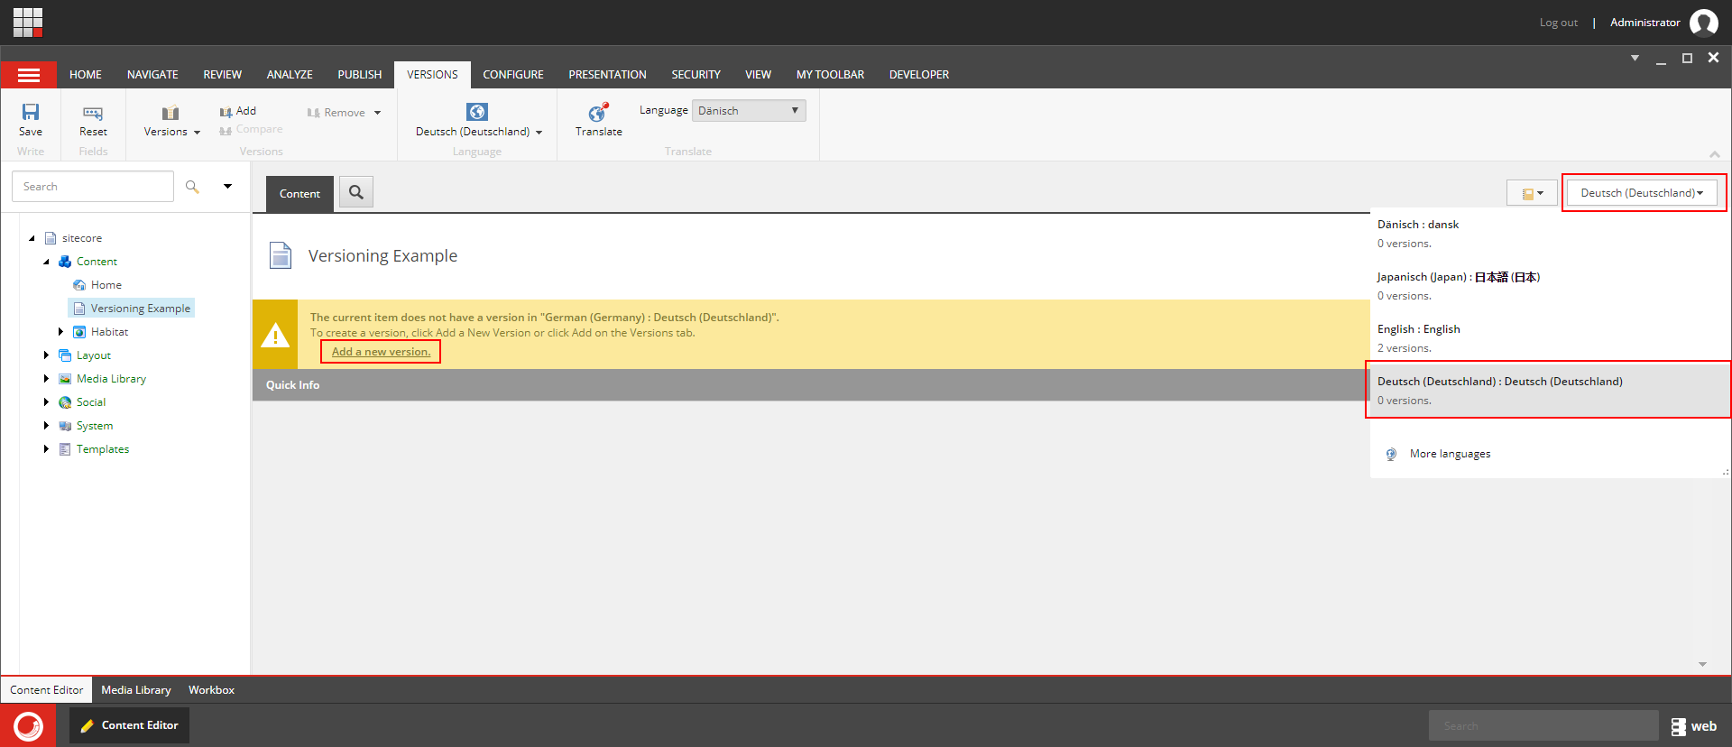Expand the Social tree node

click(x=46, y=402)
